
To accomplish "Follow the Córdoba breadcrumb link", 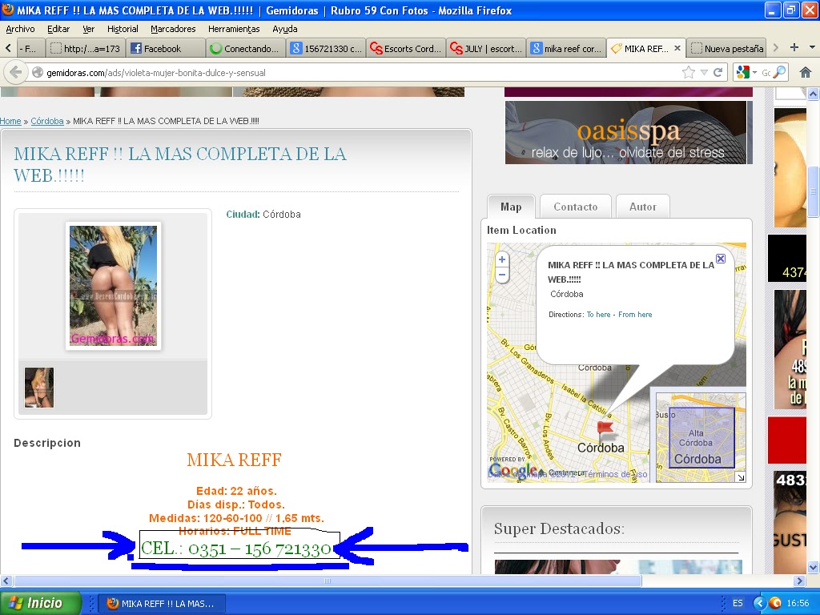I will pyautogui.click(x=47, y=121).
